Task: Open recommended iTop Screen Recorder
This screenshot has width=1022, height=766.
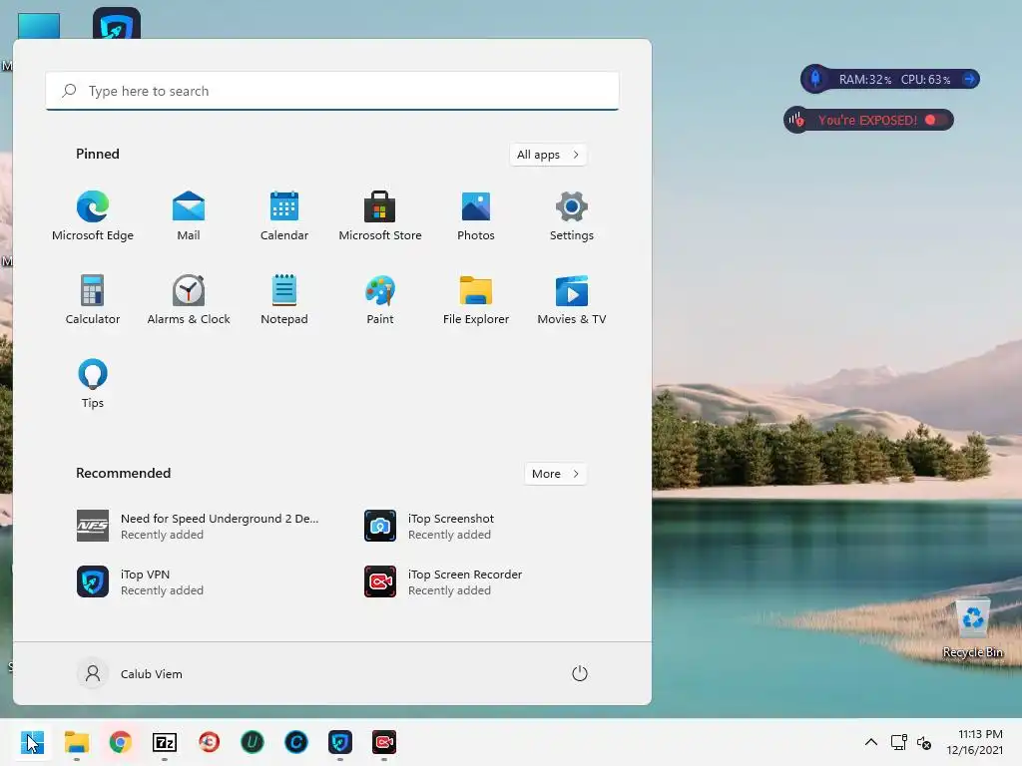Action: pyautogui.click(x=443, y=581)
